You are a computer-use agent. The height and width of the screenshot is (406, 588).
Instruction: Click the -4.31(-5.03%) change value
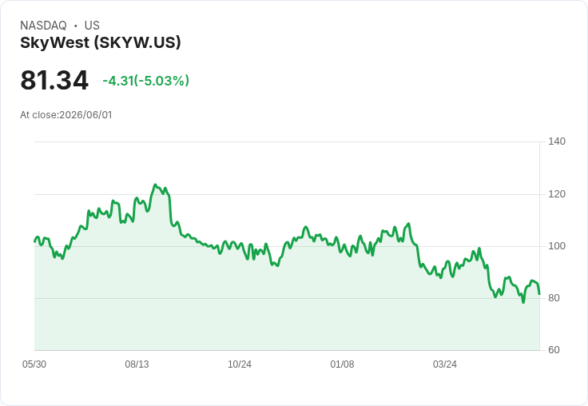click(x=146, y=81)
